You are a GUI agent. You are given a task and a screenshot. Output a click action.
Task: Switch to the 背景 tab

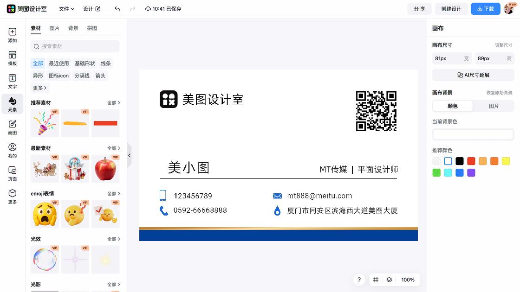[73, 28]
